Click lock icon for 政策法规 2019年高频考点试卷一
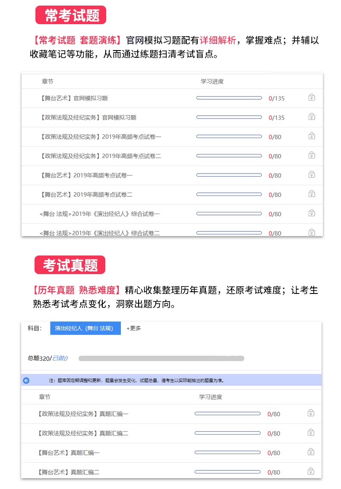 click(x=311, y=136)
